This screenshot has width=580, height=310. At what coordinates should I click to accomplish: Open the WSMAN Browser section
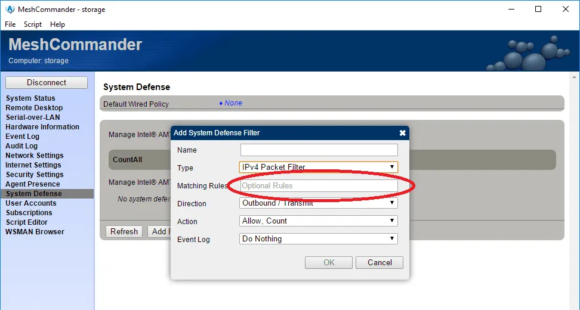point(35,232)
